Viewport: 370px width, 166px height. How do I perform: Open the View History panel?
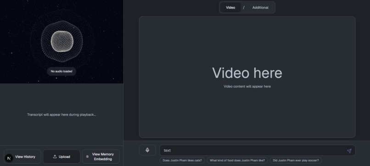coord(22,156)
